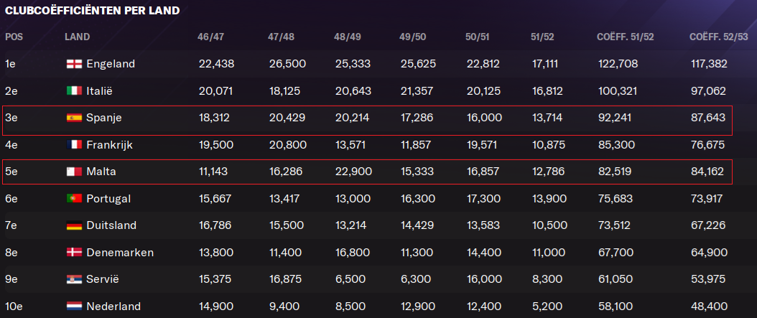Screen dimensions: 757x318
Task: Click the Germany flag next to Duitsland
Action: coord(75,225)
